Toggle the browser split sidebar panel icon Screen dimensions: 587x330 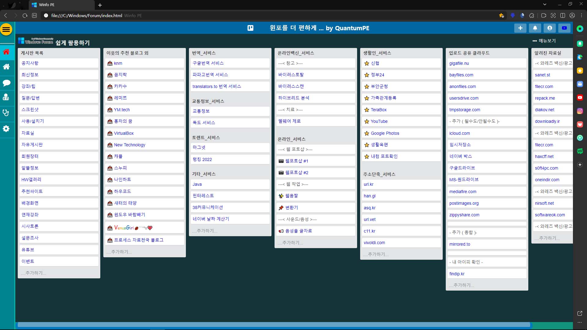click(563, 16)
